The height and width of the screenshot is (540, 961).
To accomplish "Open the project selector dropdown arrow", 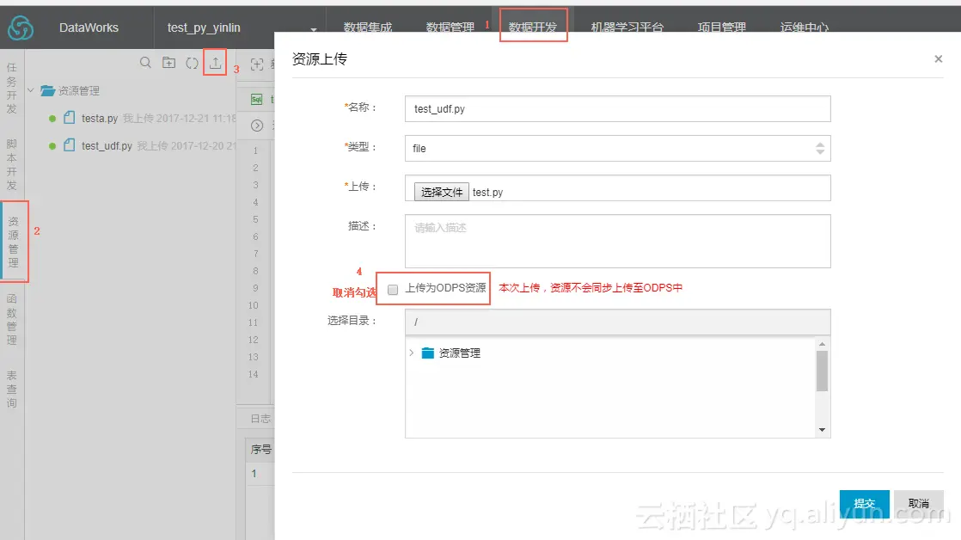I will click(313, 29).
